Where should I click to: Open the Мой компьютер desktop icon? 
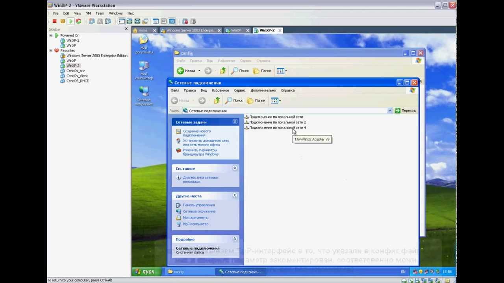[144, 70]
